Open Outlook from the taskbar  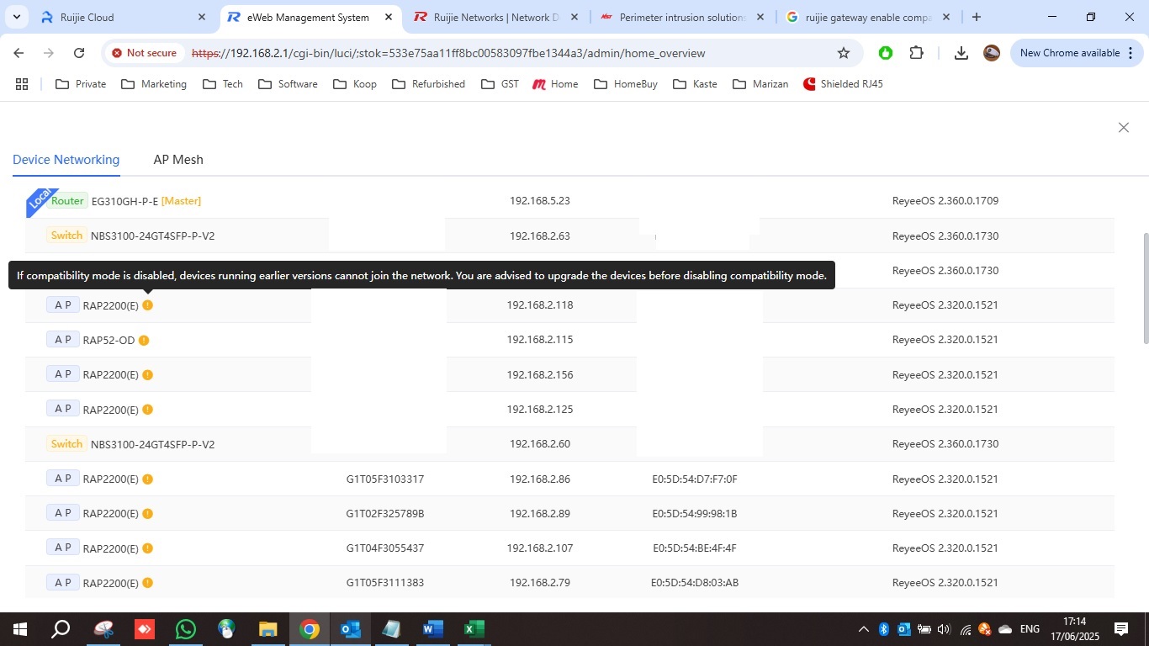tap(350, 629)
